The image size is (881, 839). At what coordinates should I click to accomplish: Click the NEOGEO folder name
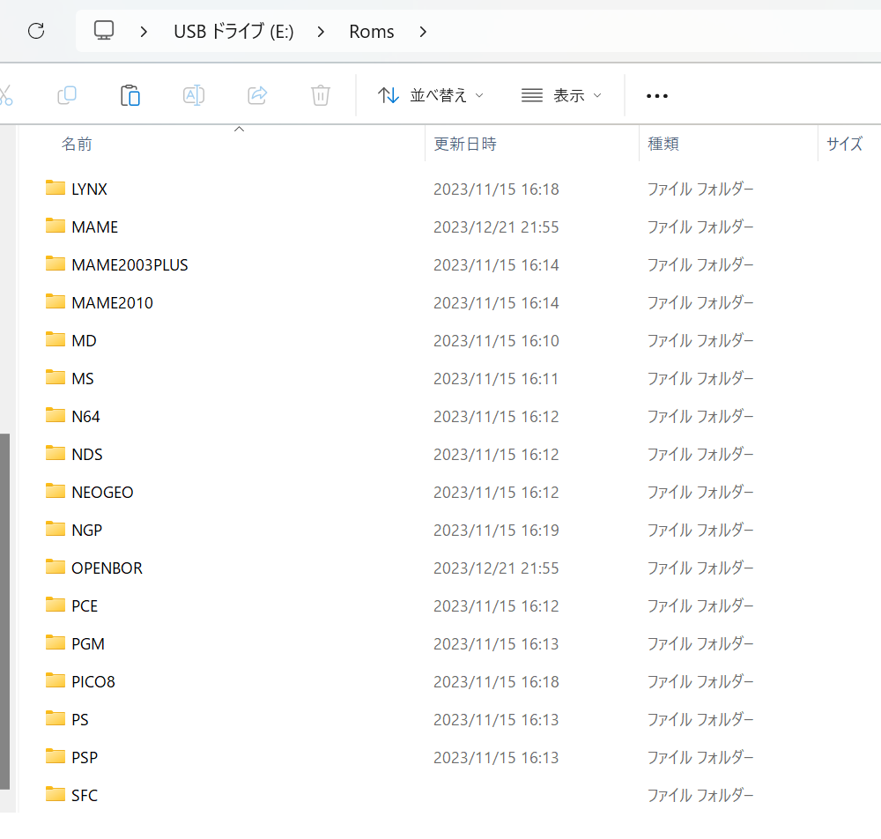click(x=102, y=493)
